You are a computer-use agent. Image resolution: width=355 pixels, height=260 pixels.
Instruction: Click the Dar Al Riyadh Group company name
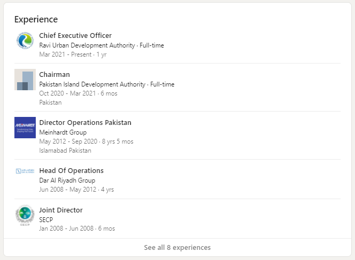click(67, 180)
